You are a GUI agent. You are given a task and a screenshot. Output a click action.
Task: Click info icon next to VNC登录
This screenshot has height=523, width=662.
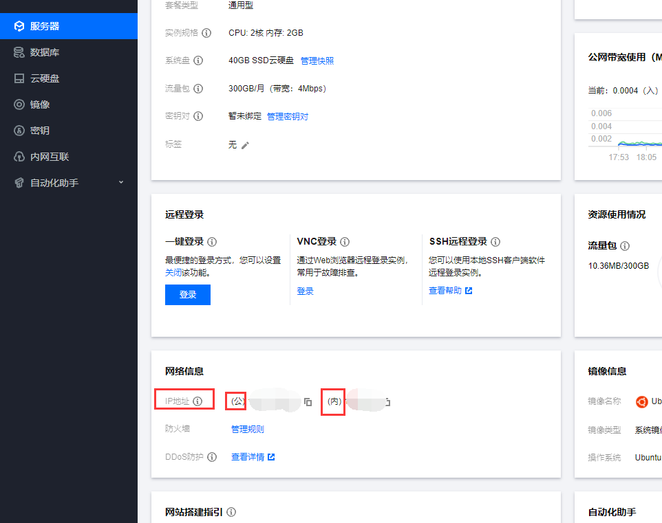[345, 242]
